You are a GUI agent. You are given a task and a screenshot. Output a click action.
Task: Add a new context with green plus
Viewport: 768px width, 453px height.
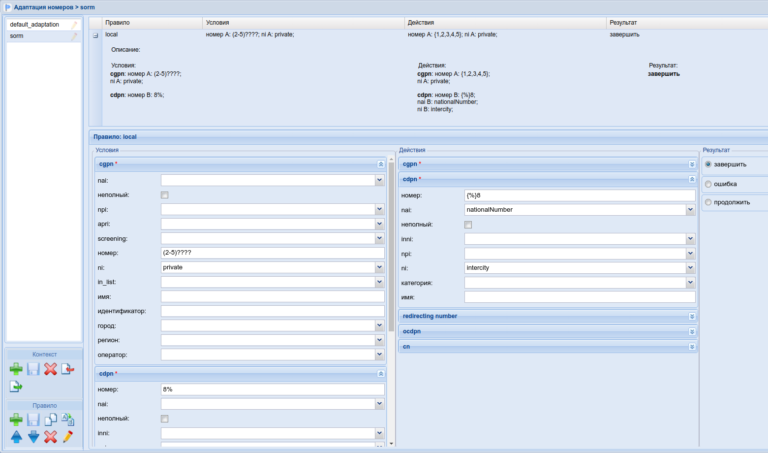pyautogui.click(x=16, y=369)
